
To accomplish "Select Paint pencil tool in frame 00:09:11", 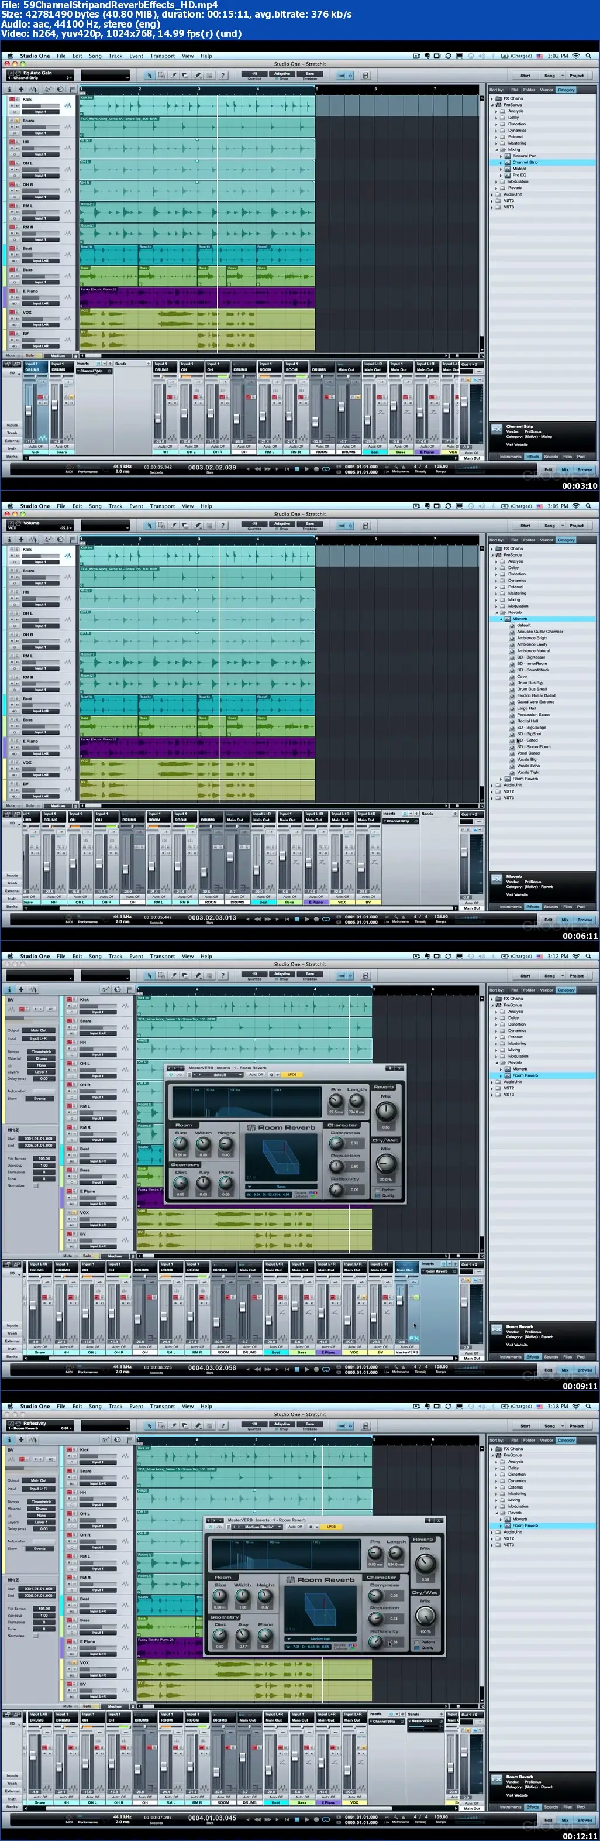I will (x=198, y=976).
